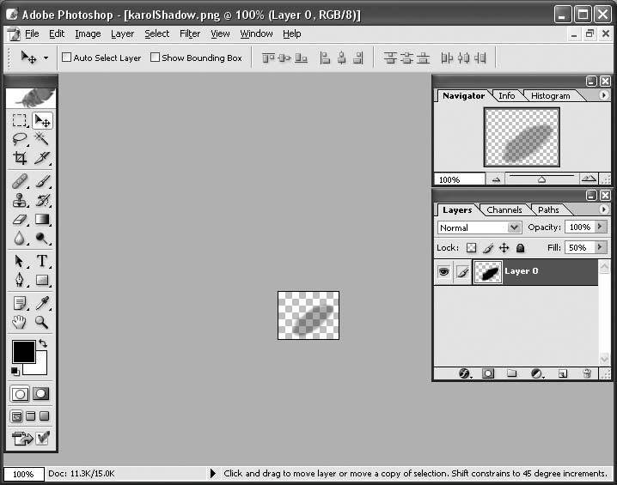Select the Hand tool
The image size is (617, 485).
19,322
